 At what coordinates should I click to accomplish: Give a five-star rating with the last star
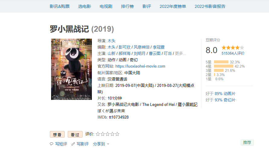[x=117, y=134]
